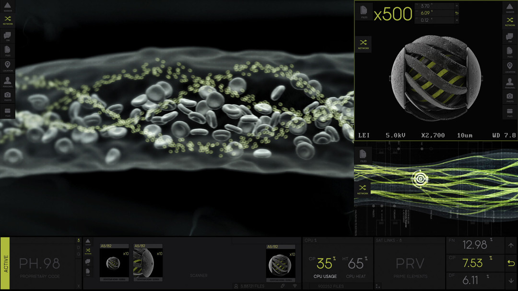
Task: Click the circular target marker on the green fibers
Action: 420,179
